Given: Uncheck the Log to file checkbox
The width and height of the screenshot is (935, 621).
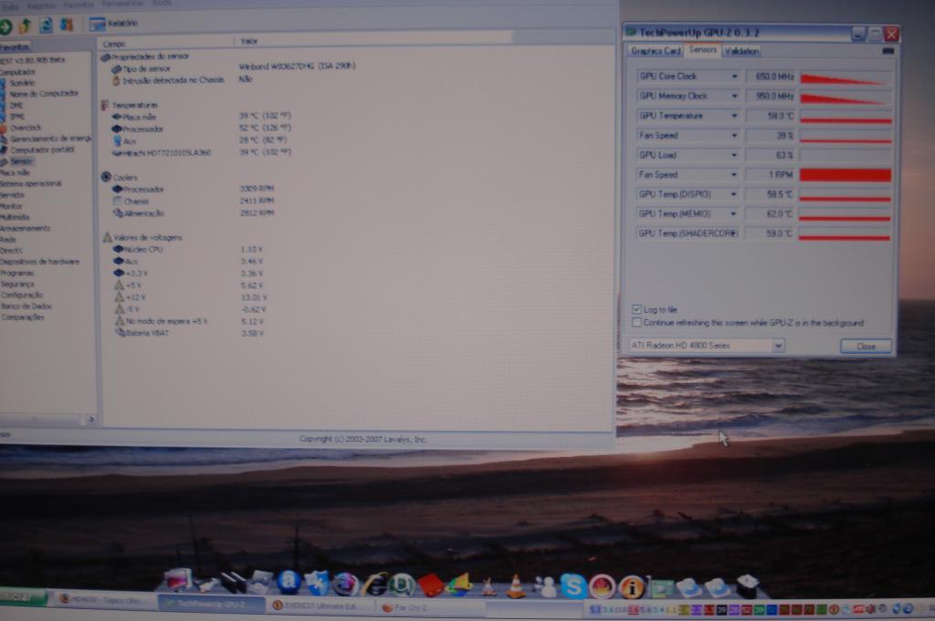Looking at the screenshot, I should point(636,310).
